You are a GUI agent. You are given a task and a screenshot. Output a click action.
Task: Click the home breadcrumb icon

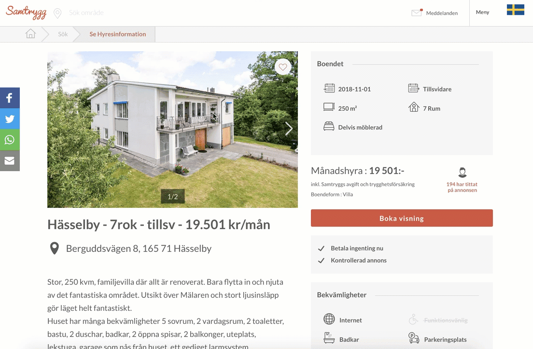click(x=30, y=34)
